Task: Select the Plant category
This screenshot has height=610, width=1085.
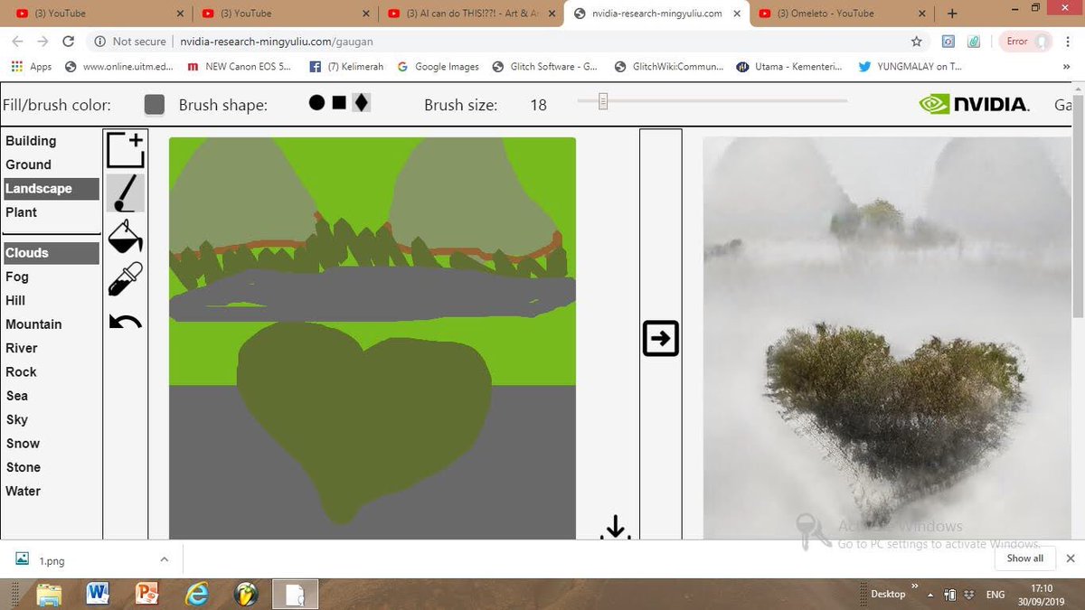Action: point(22,212)
